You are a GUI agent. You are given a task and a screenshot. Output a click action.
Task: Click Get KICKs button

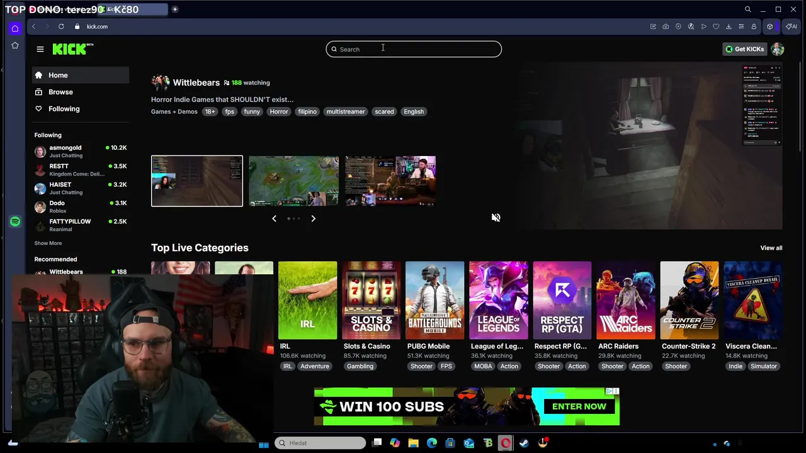pos(745,49)
